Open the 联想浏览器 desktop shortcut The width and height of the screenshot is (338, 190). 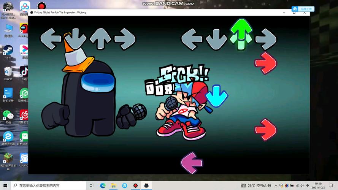[x=8, y=138]
